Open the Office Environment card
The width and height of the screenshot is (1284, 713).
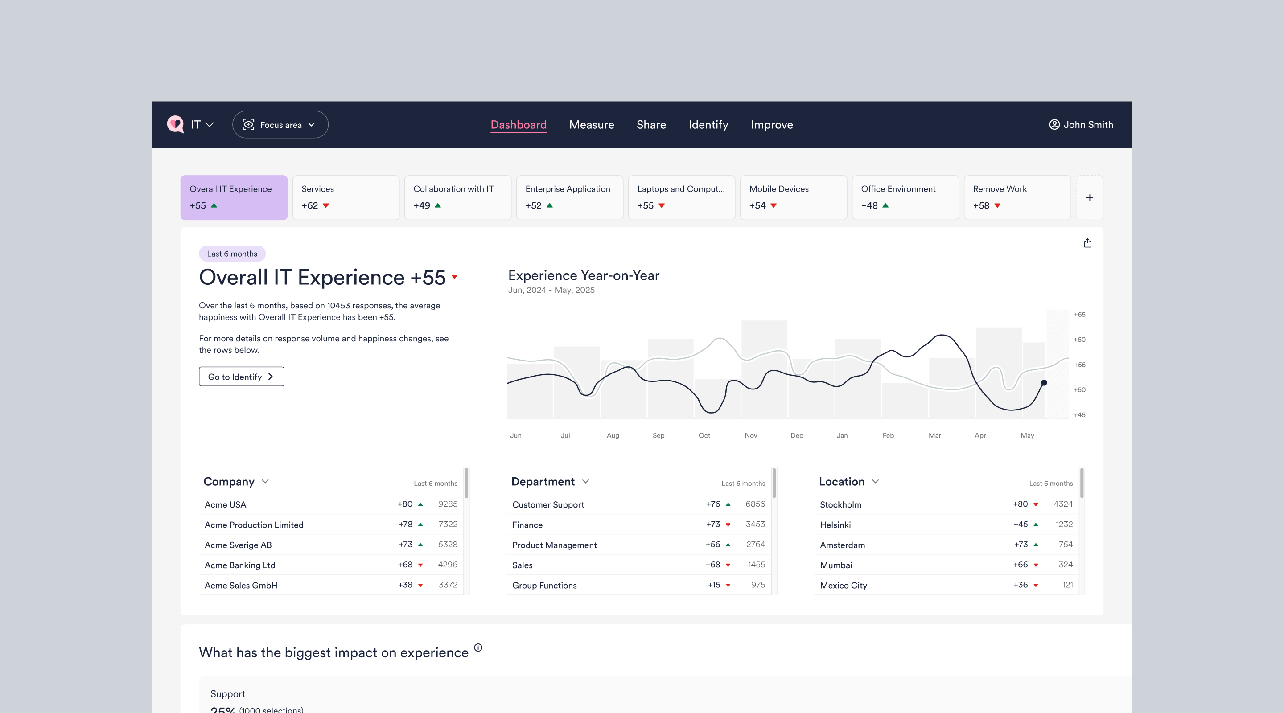[x=905, y=197]
